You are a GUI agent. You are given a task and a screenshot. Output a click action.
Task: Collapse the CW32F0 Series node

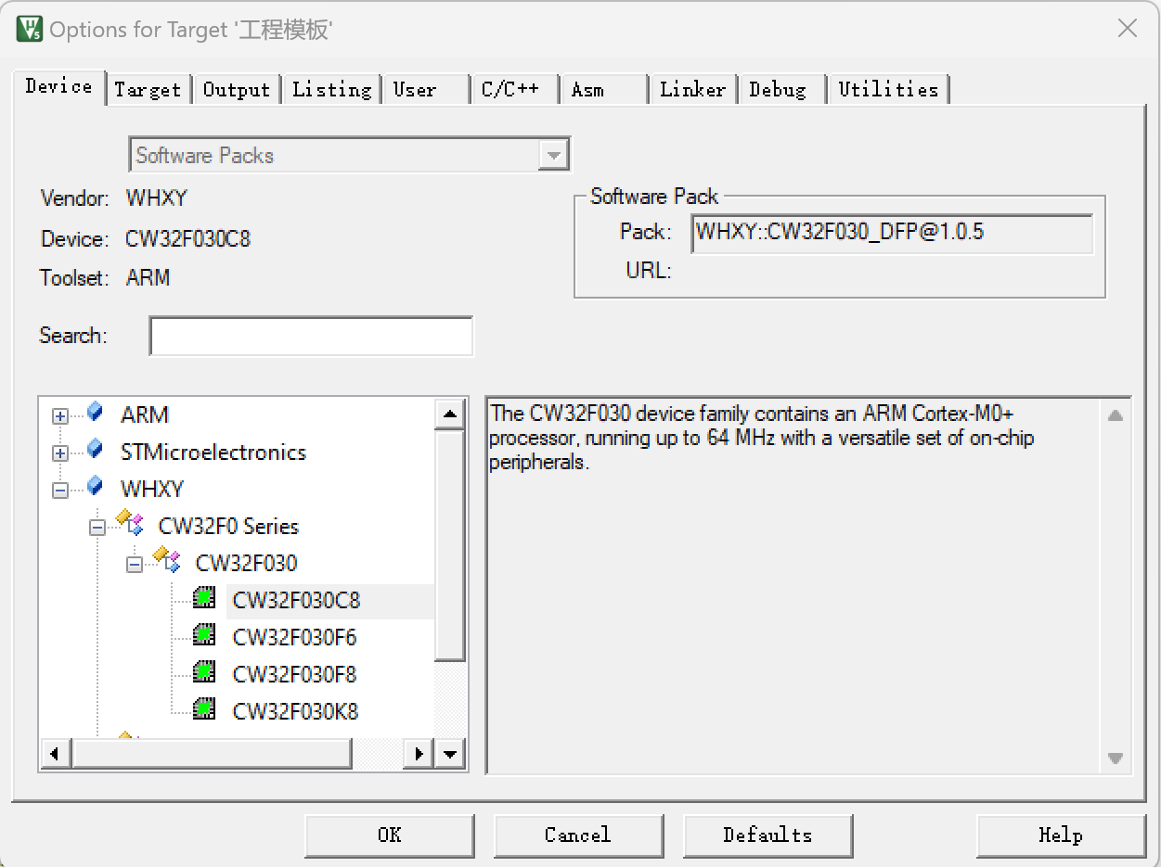click(x=97, y=528)
